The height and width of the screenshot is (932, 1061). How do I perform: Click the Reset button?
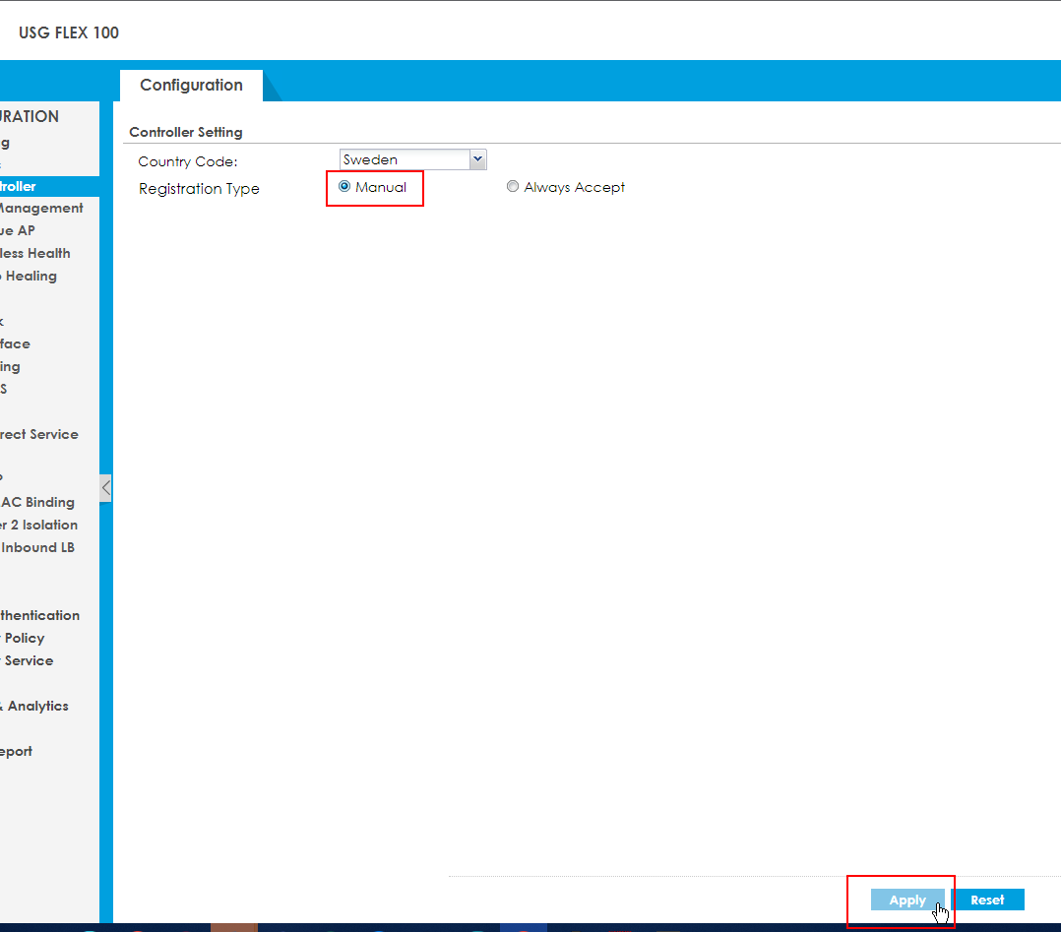coord(987,900)
